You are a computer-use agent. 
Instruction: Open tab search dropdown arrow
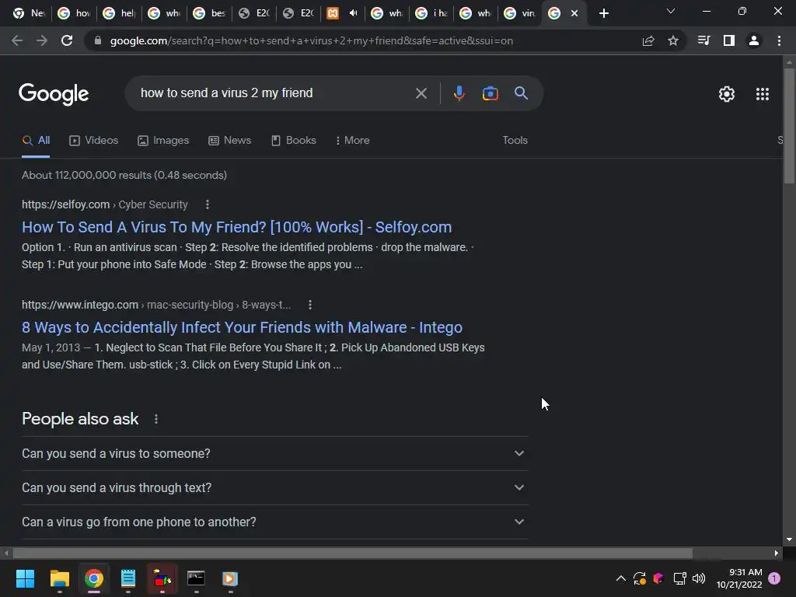click(671, 11)
